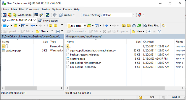Click the SCP protocol status indicator

click(x=152, y=97)
